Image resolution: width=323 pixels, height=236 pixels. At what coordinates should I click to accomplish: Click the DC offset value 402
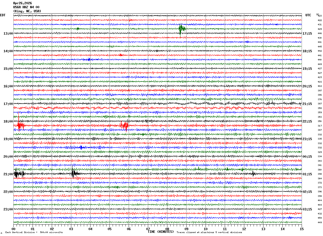coord(320,86)
